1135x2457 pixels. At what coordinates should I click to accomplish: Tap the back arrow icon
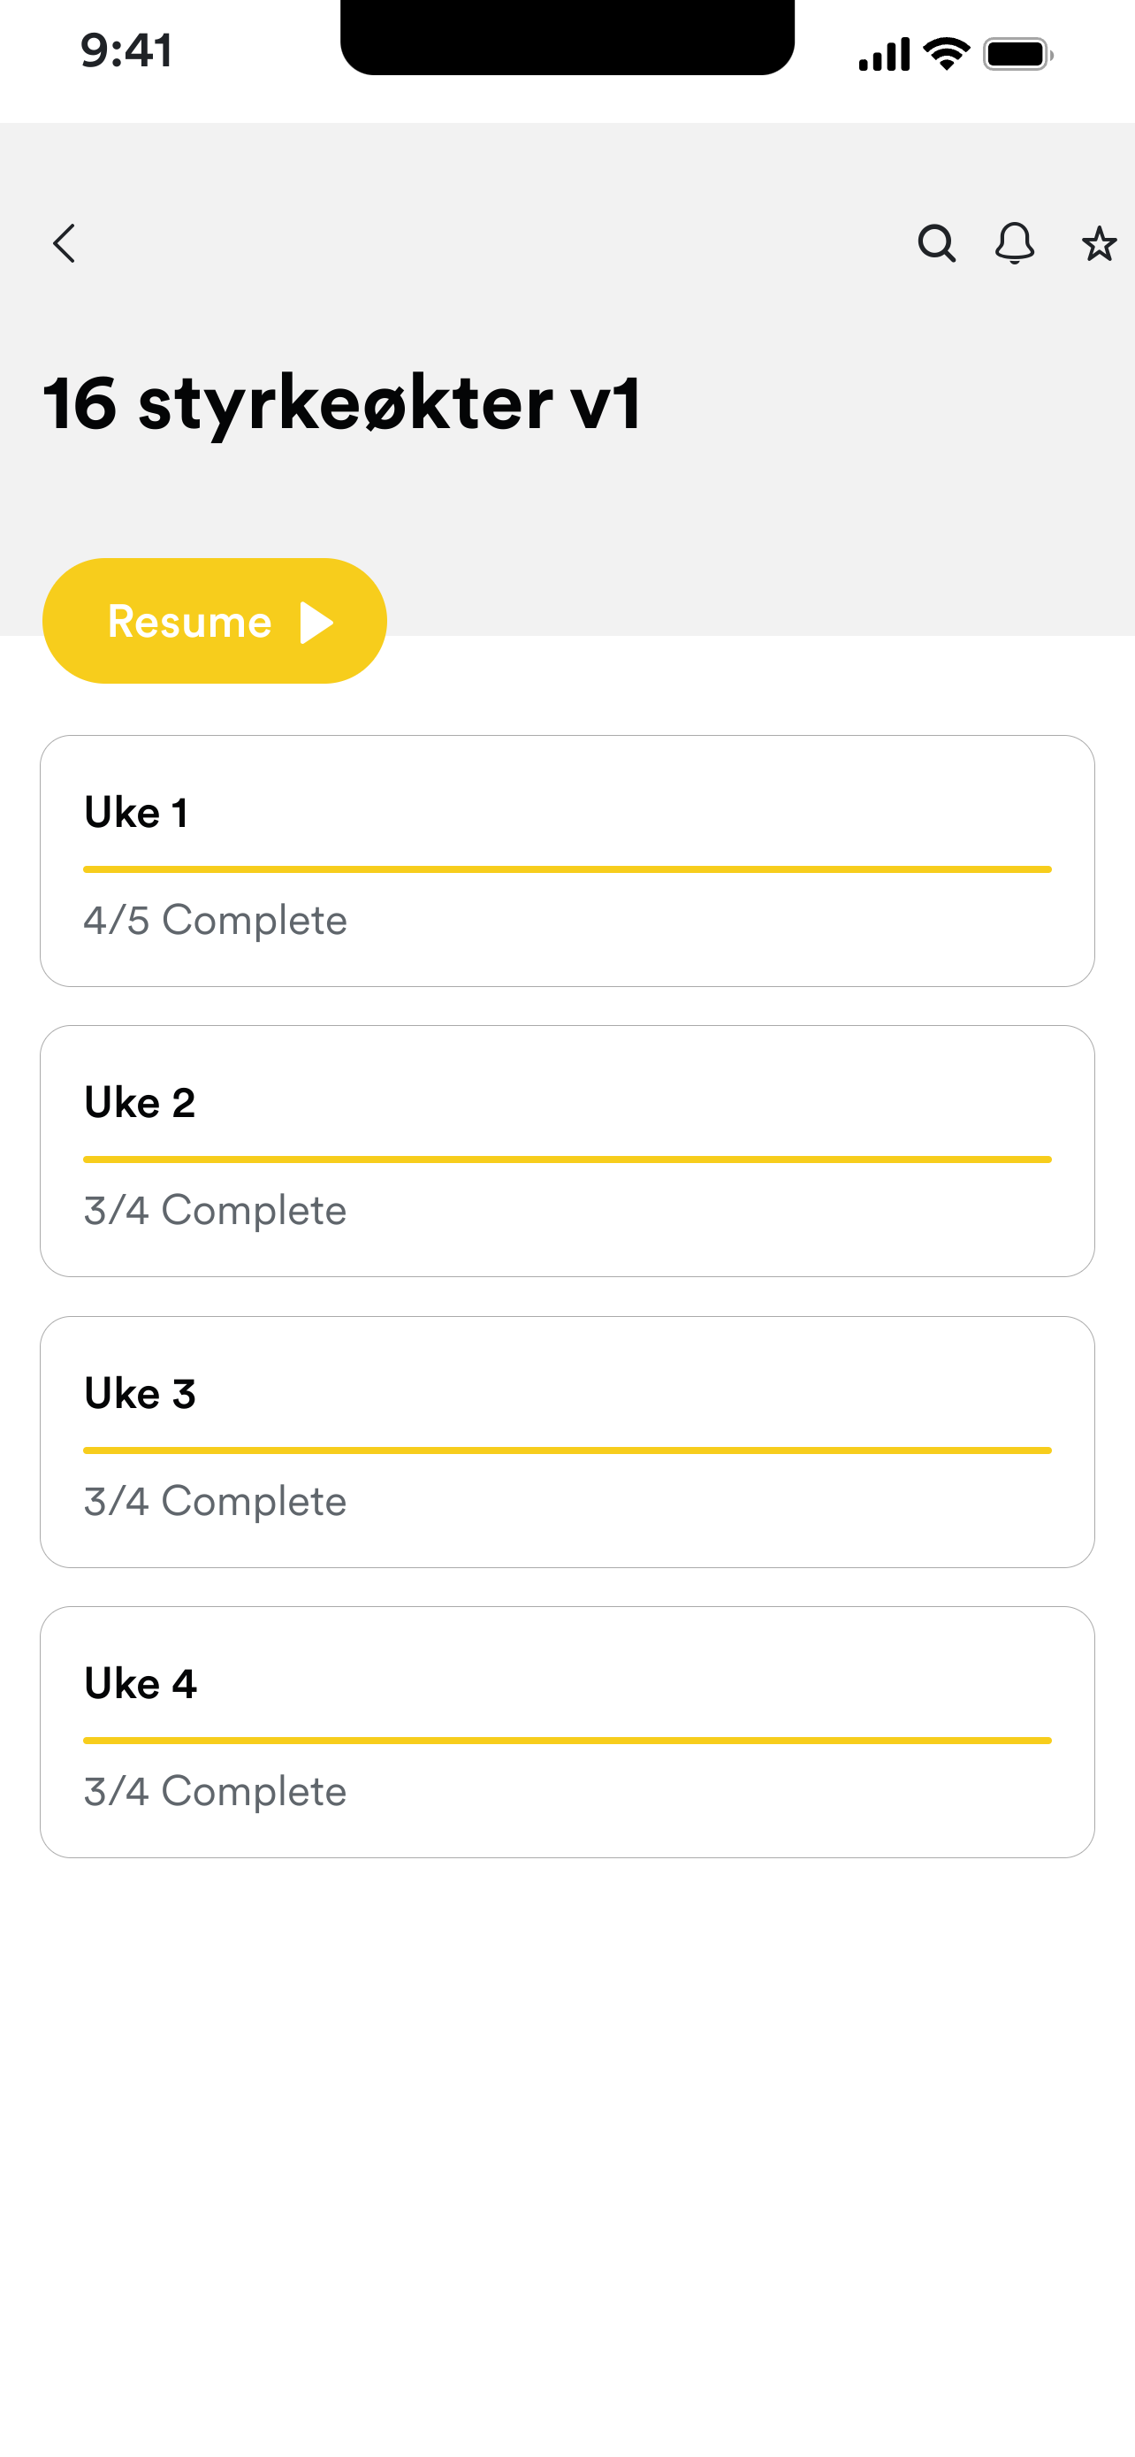click(64, 244)
